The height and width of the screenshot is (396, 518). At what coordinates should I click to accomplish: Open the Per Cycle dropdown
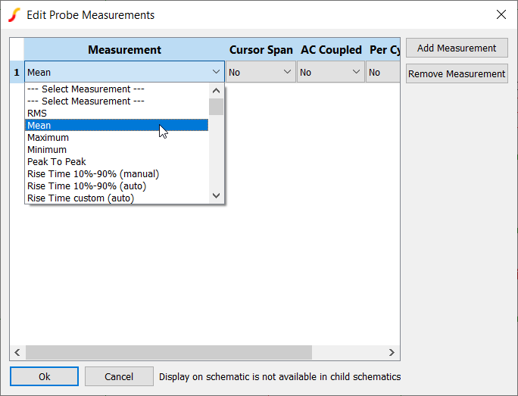pyautogui.click(x=382, y=73)
